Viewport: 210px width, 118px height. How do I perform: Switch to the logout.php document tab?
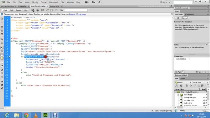[x=54, y=6]
